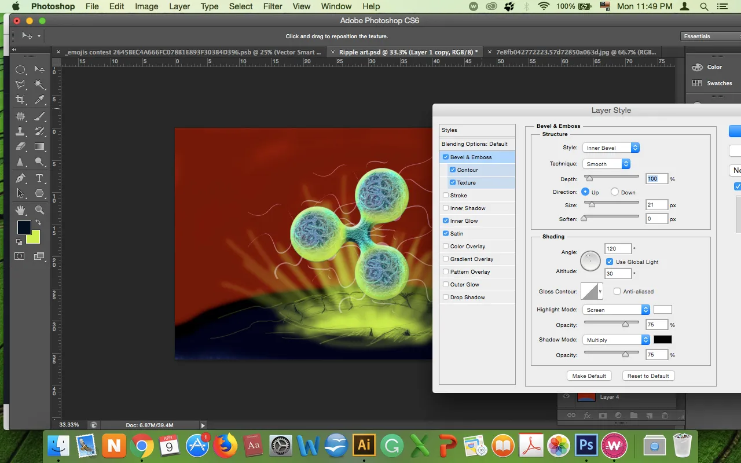Open Firefox from the Dock
The width and height of the screenshot is (741, 463).
pos(225,445)
